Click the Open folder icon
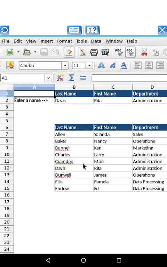 [27, 52]
